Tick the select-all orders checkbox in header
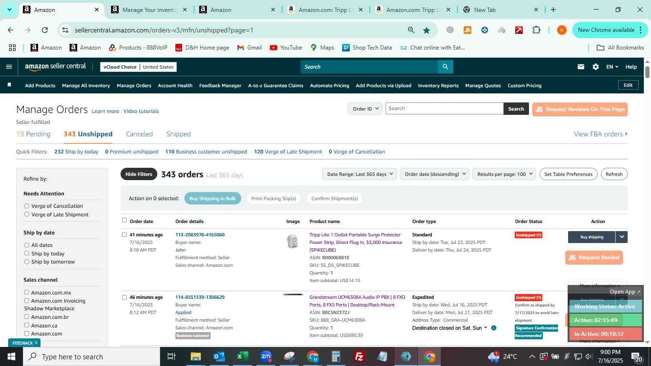 tap(124, 220)
